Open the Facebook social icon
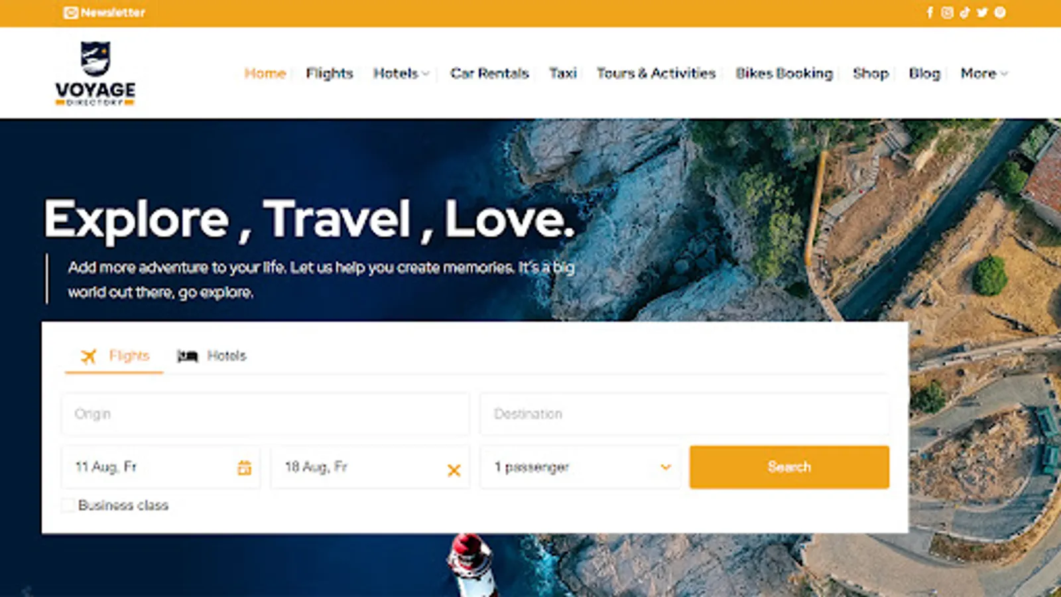 coord(930,13)
